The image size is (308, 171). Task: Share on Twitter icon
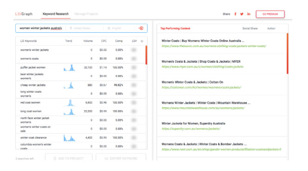242,14
